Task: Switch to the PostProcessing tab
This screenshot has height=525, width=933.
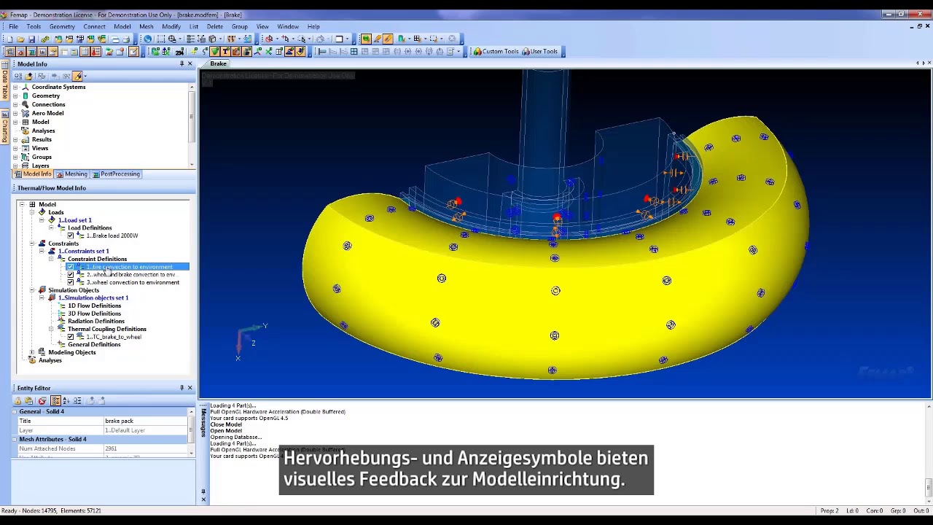Action: click(116, 174)
